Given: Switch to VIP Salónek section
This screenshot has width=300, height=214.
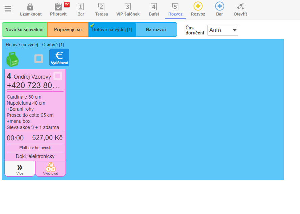Looking at the screenshot, I should tap(128, 9).
